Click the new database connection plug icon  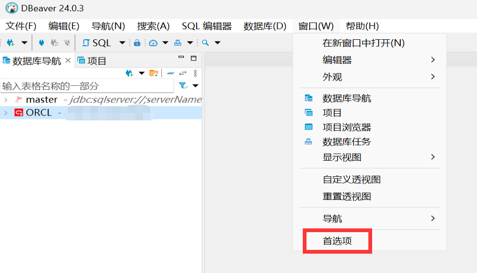click(x=10, y=43)
